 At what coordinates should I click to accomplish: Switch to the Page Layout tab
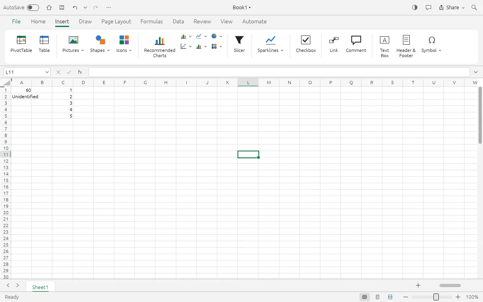[116, 21]
